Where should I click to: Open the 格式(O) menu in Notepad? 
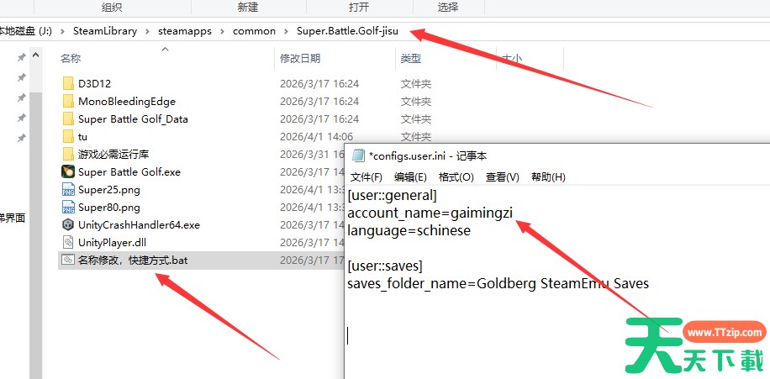pos(456,177)
